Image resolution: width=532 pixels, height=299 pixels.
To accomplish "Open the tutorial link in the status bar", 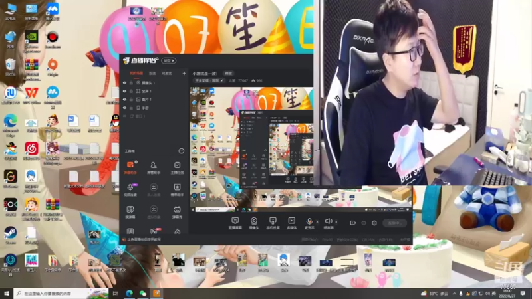I will (144, 239).
